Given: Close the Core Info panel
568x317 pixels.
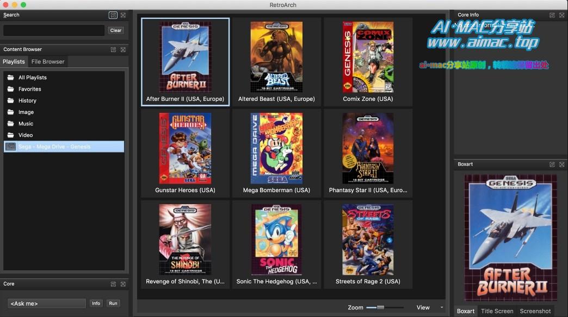Looking at the screenshot, I should point(561,15).
